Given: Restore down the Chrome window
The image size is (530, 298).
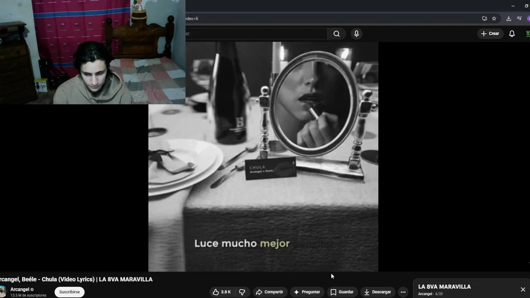Looking at the screenshot, I should (526, 6).
